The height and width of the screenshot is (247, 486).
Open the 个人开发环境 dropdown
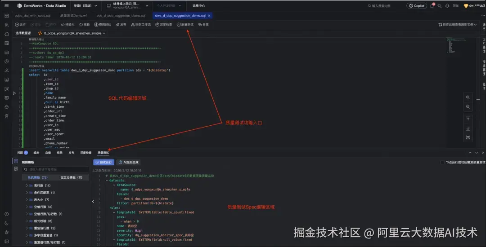(169, 5)
